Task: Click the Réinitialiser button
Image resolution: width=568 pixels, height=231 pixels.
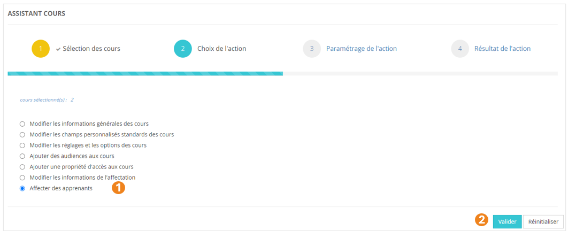Action: pyautogui.click(x=543, y=221)
